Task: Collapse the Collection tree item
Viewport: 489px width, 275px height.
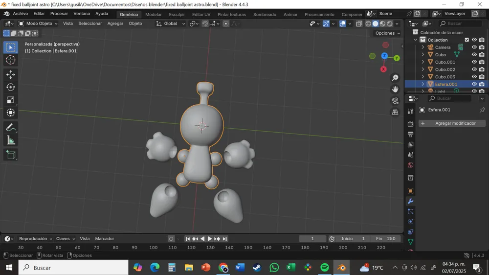Action: click(x=415, y=40)
